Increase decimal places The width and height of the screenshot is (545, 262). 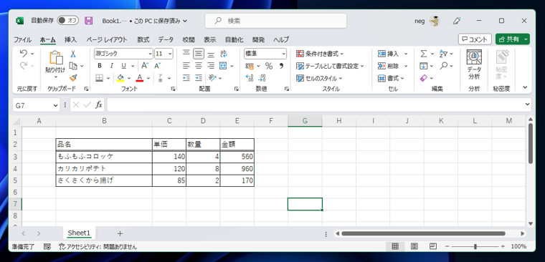pyautogui.click(x=250, y=78)
